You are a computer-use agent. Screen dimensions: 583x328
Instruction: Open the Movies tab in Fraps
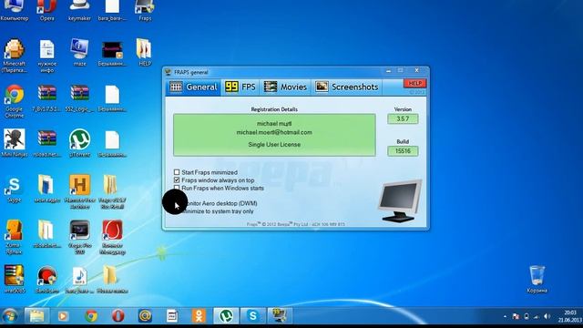(285, 87)
